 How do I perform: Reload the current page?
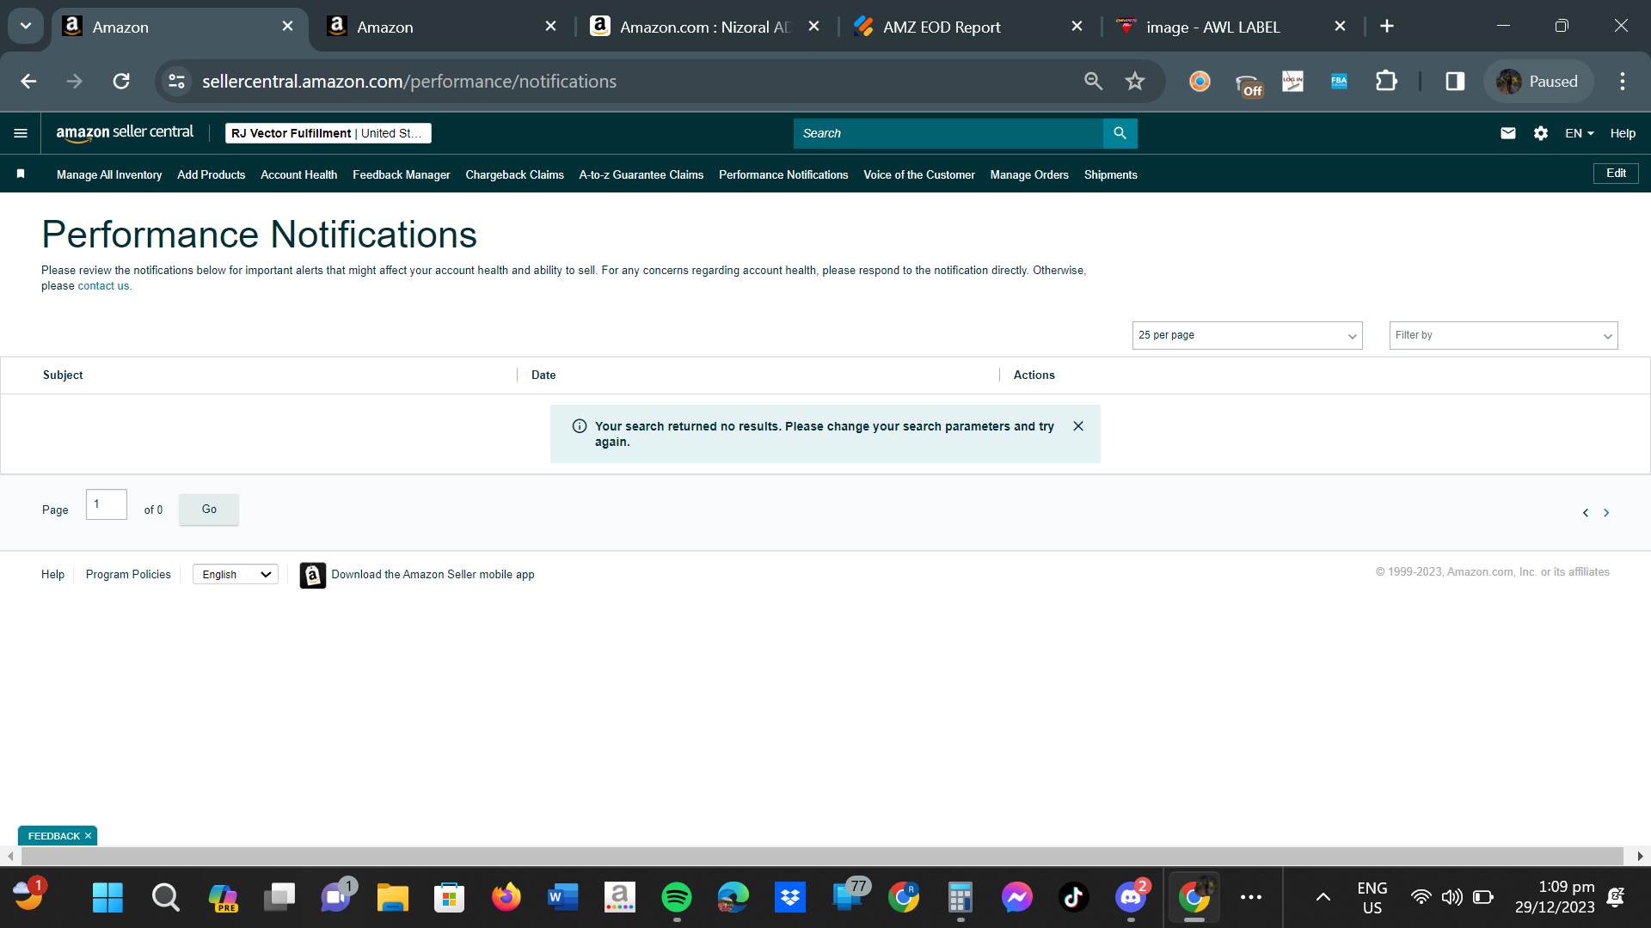(x=121, y=82)
